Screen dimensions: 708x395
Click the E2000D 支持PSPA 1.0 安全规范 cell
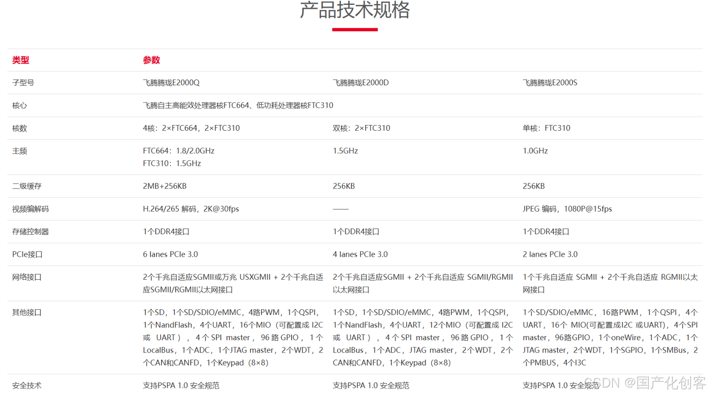371,386
